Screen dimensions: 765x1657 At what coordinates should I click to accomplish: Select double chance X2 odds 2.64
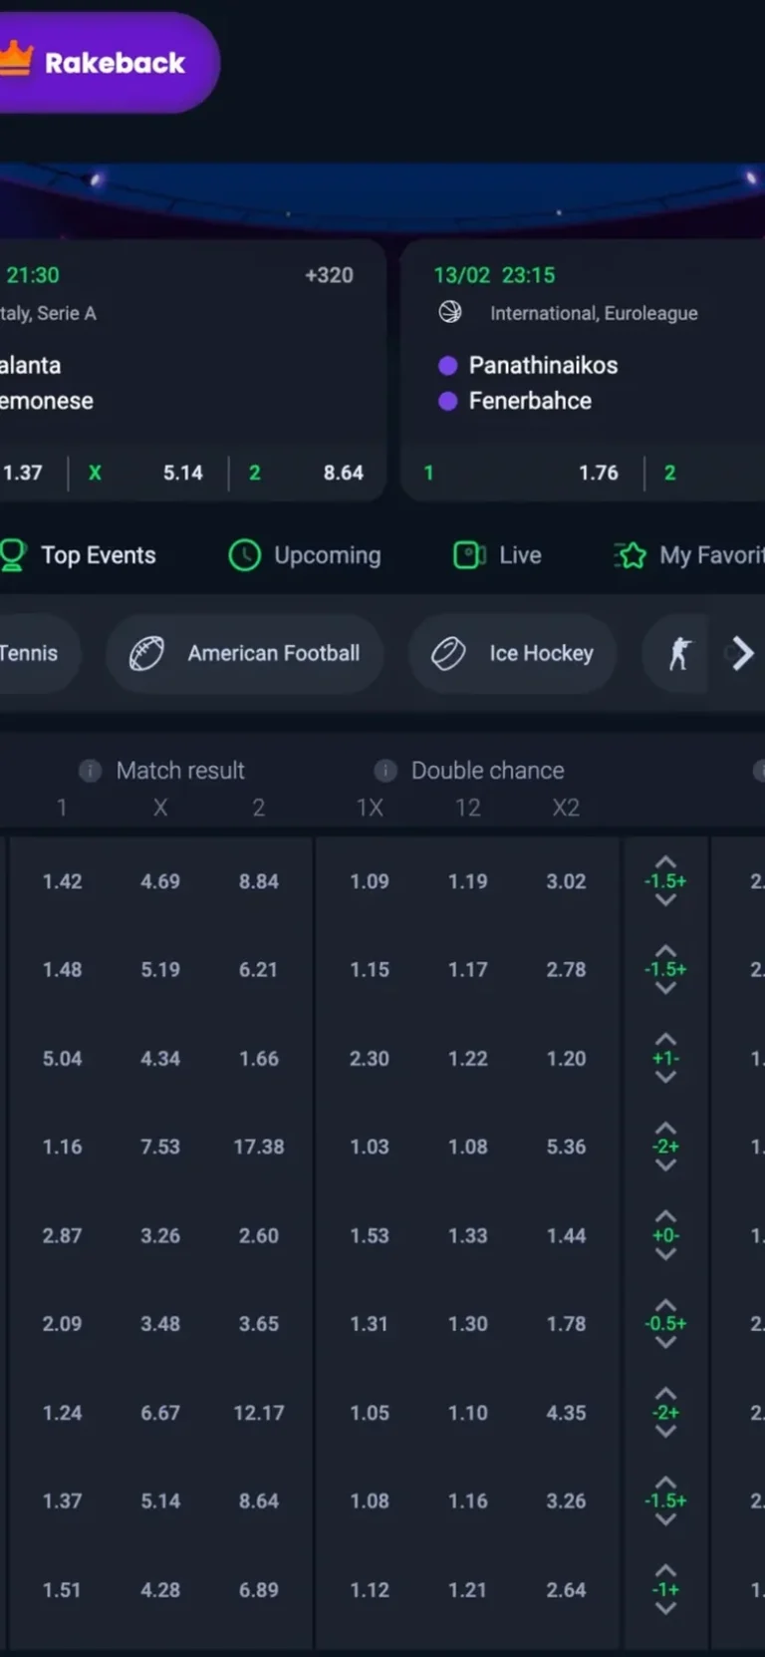click(x=566, y=1590)
